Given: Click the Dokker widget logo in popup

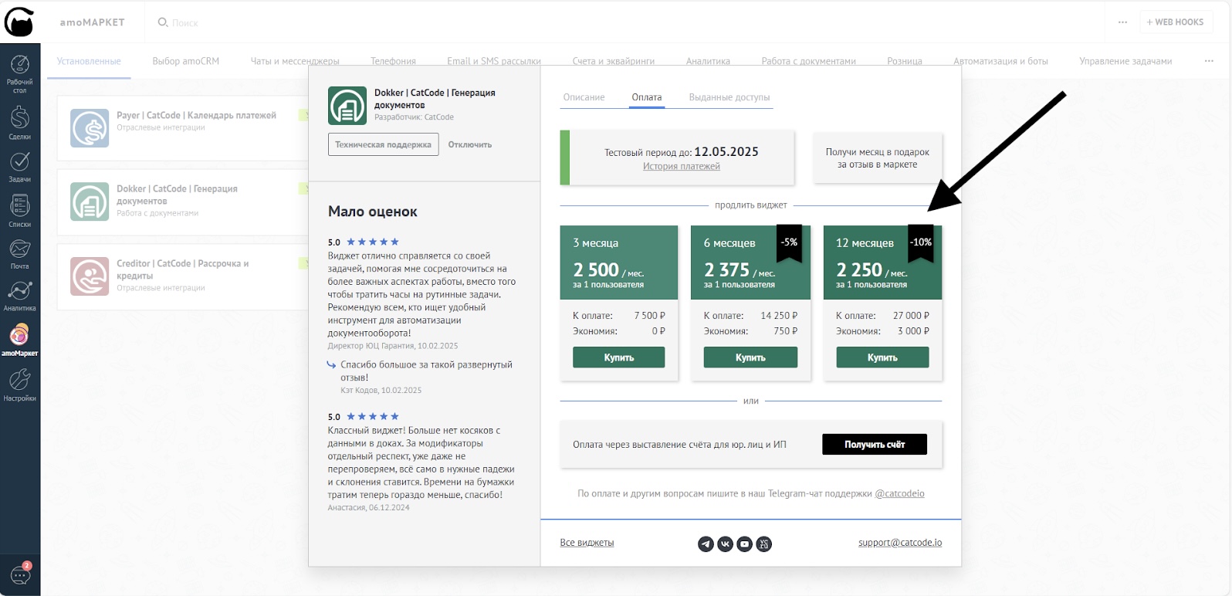Looking at the screenshot, I should tap(347, 105).
